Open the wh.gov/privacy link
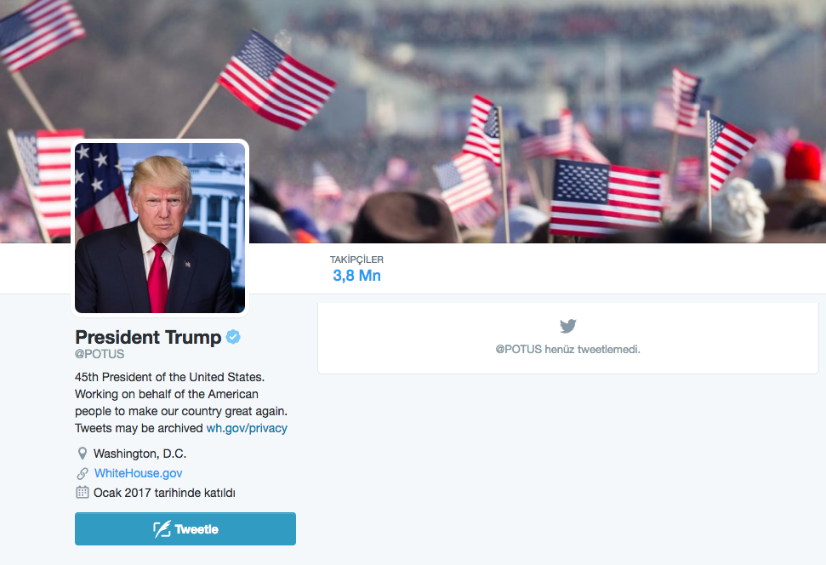The height and width of the screenshot is (565, 826). [x=247, y=428]
